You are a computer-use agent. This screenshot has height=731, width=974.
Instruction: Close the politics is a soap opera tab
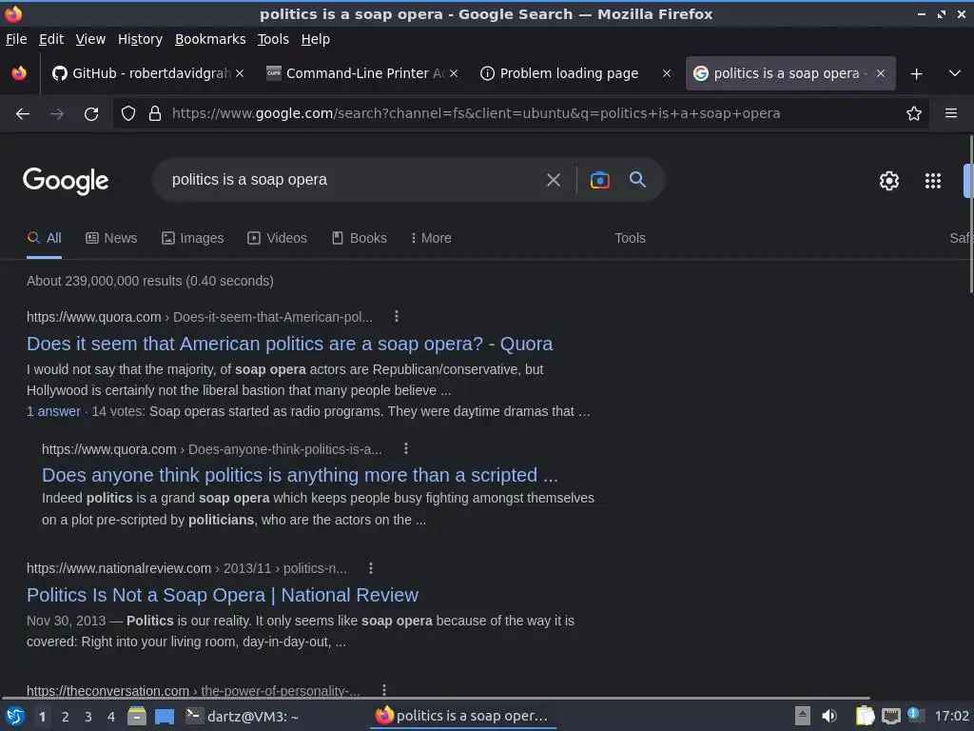coord(880,73)
